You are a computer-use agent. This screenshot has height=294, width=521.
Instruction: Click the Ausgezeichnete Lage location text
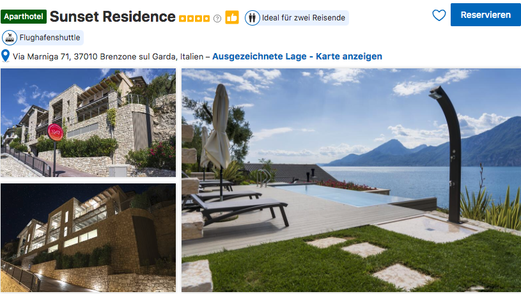pyautogui.click(x=259, y=56)
